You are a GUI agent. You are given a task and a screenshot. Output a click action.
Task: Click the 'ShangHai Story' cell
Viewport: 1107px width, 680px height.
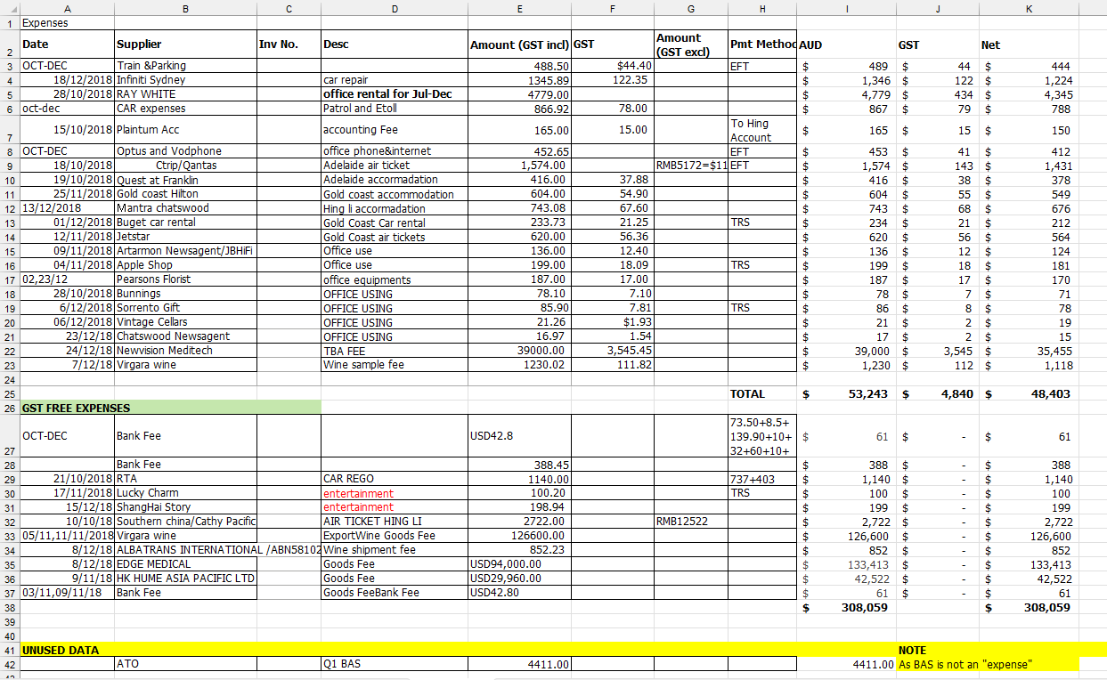(185, 507)
